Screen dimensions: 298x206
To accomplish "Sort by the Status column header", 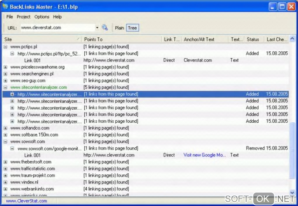I will (254, 39).
